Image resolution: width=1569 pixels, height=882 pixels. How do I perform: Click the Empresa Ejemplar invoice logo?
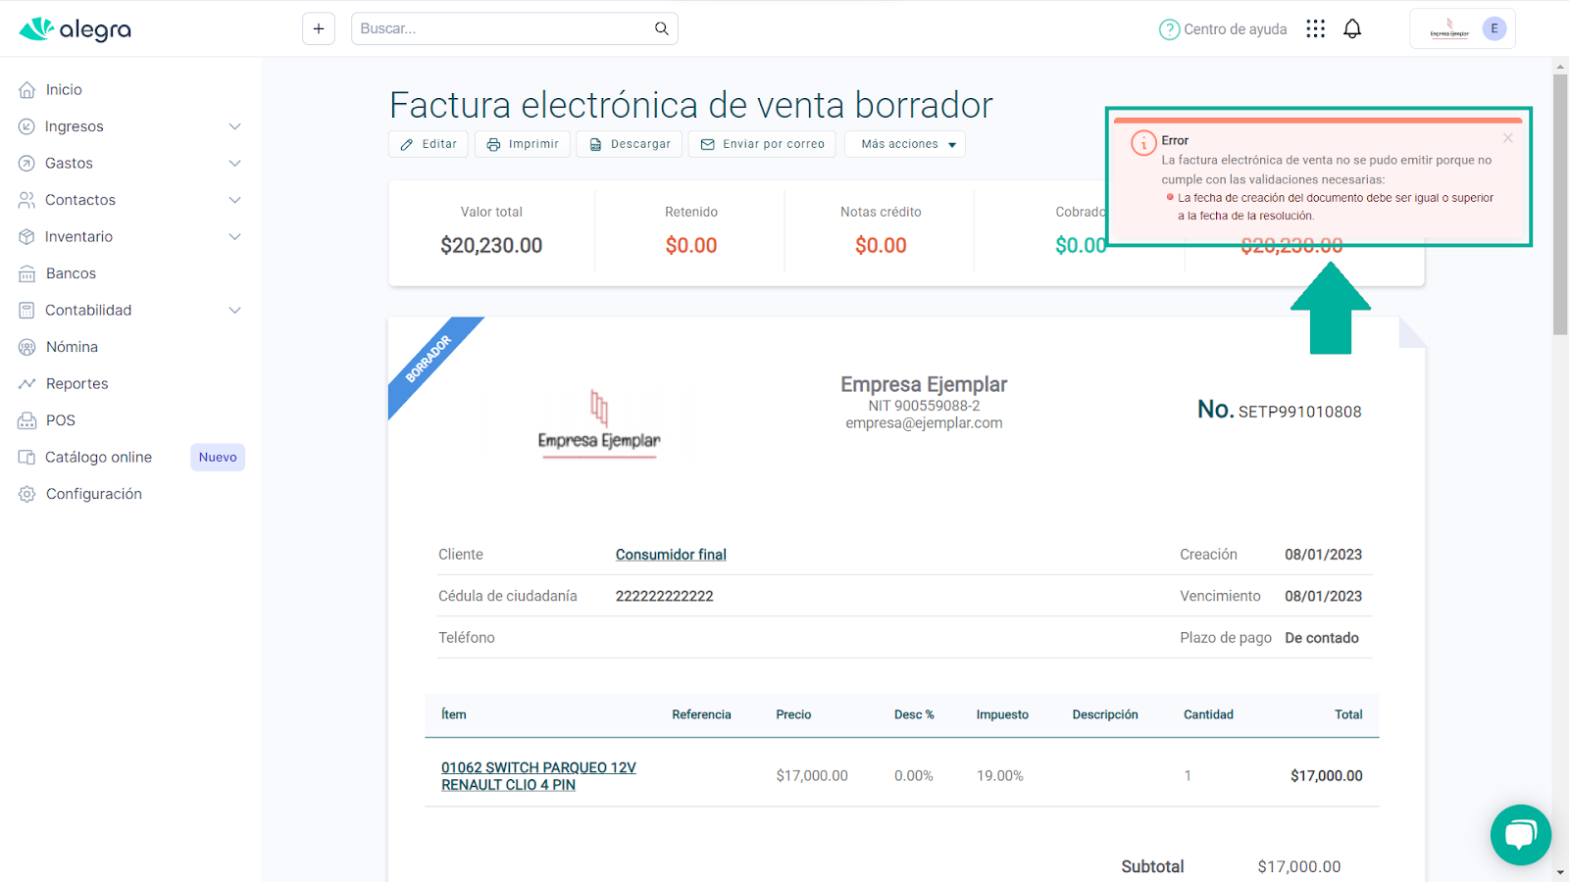pyautogui.click(x=599, y=423)
